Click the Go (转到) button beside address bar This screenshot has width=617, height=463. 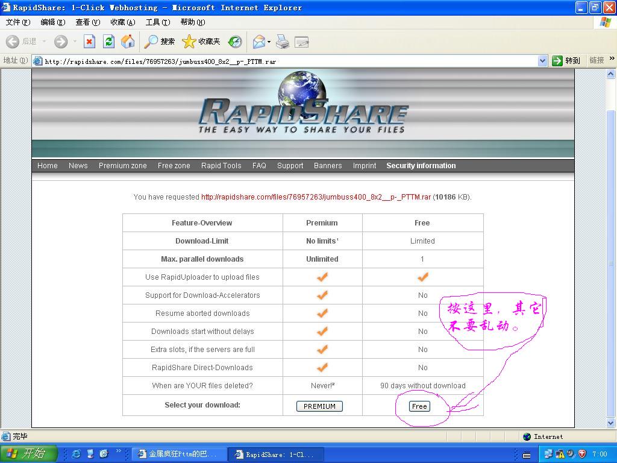pyautogui.click(x=566, y=60)
